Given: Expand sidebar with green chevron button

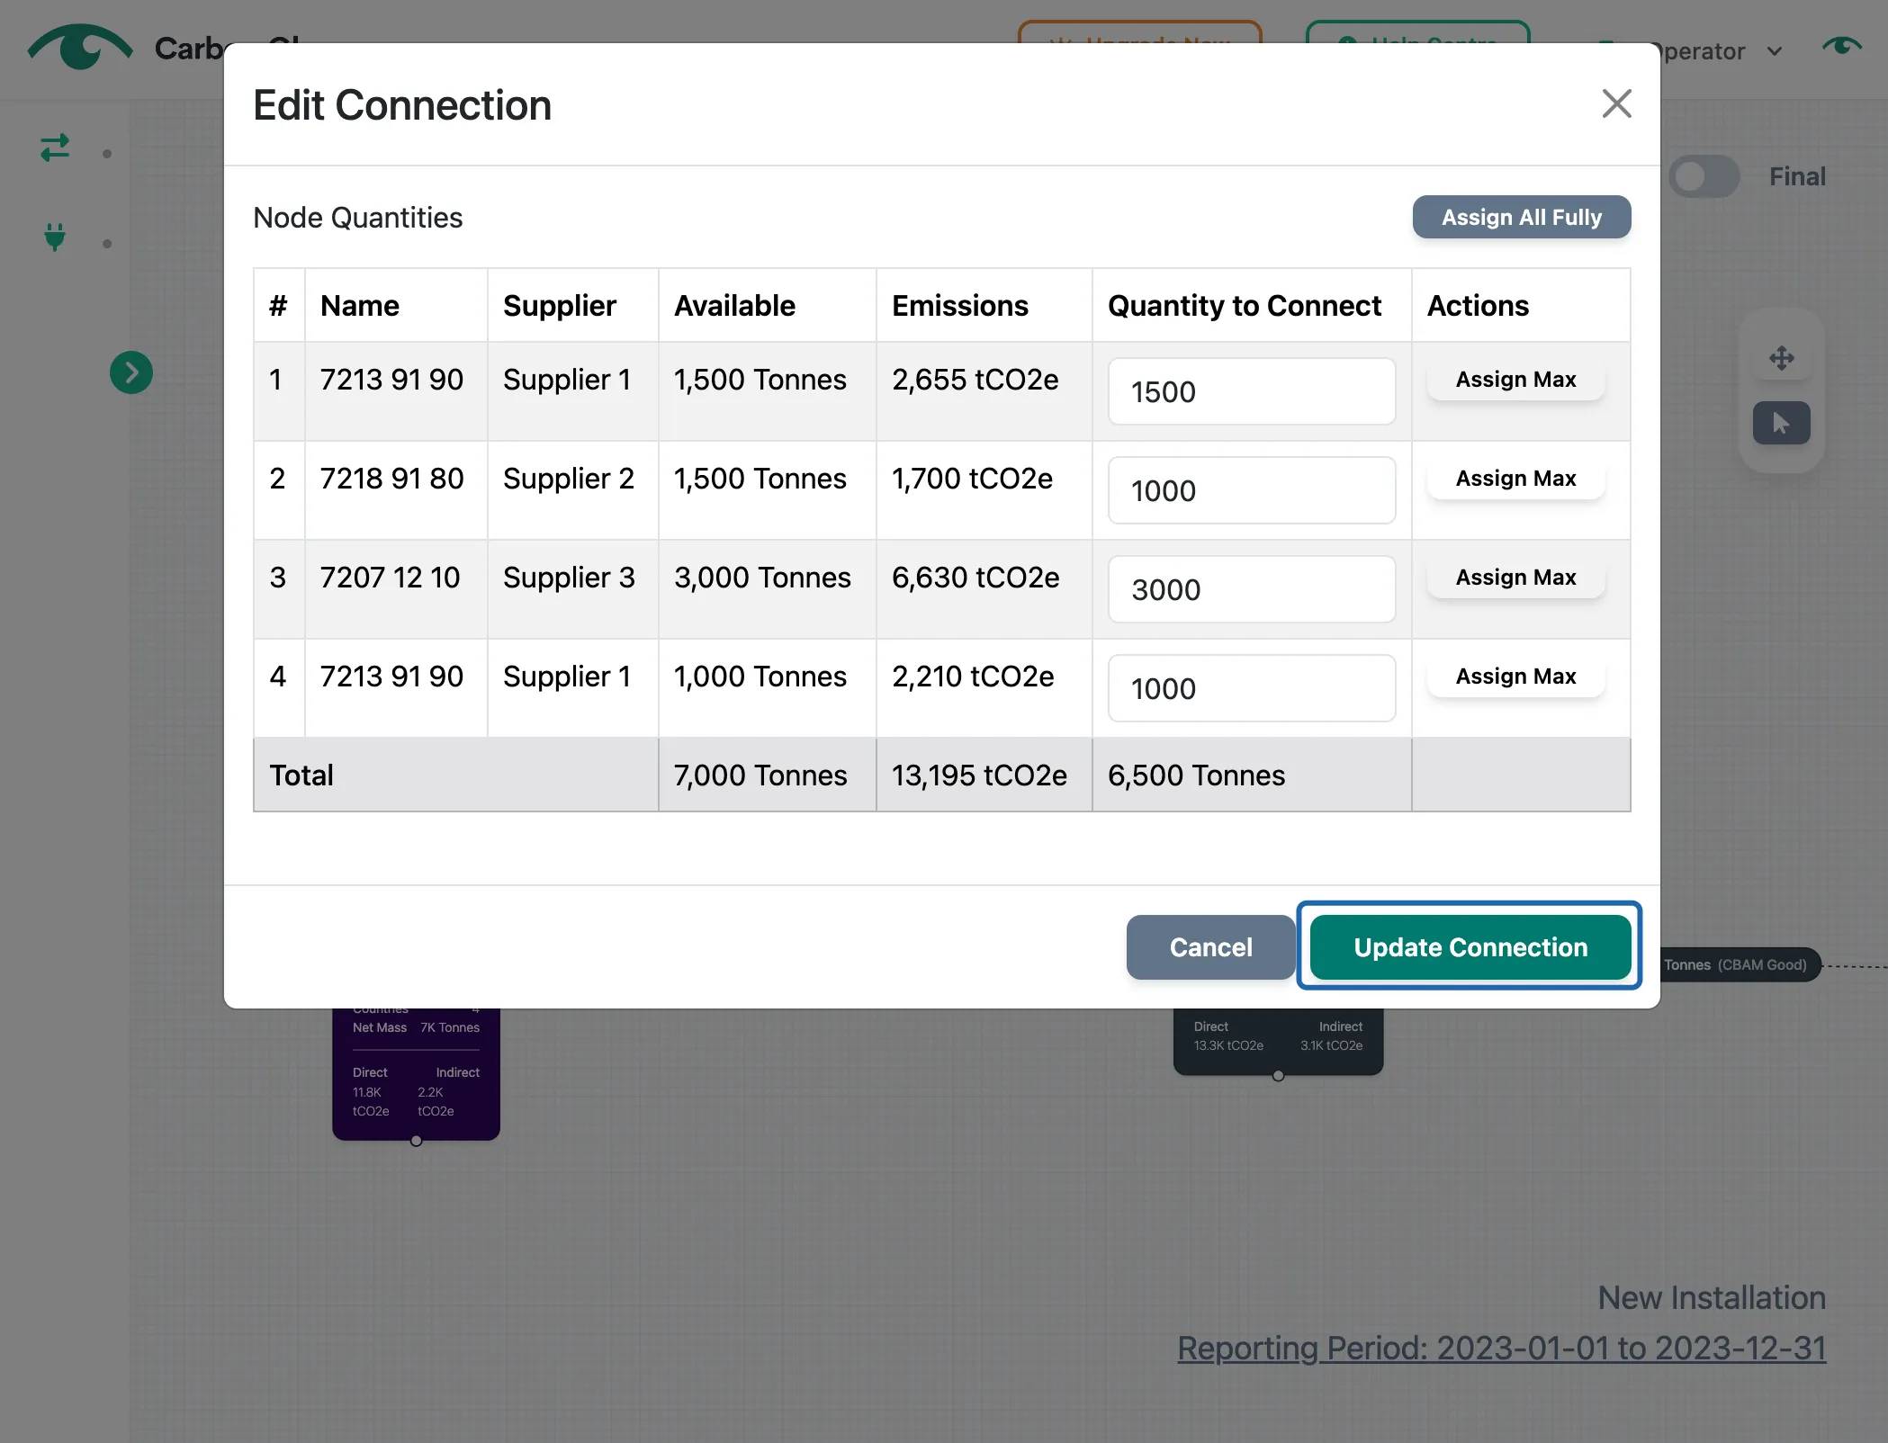Looking at the screenshot, I should tap(131, 372).
